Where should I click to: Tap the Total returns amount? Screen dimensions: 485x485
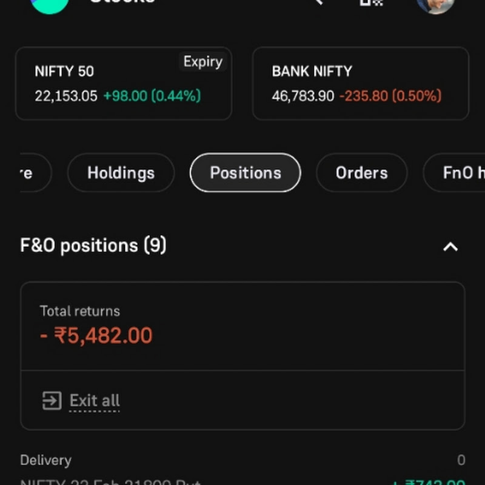pyautogui.click(x=96, y=335)
